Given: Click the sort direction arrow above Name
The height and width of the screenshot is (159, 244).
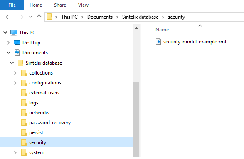Looking at the screenshot, I should point(200,25).
